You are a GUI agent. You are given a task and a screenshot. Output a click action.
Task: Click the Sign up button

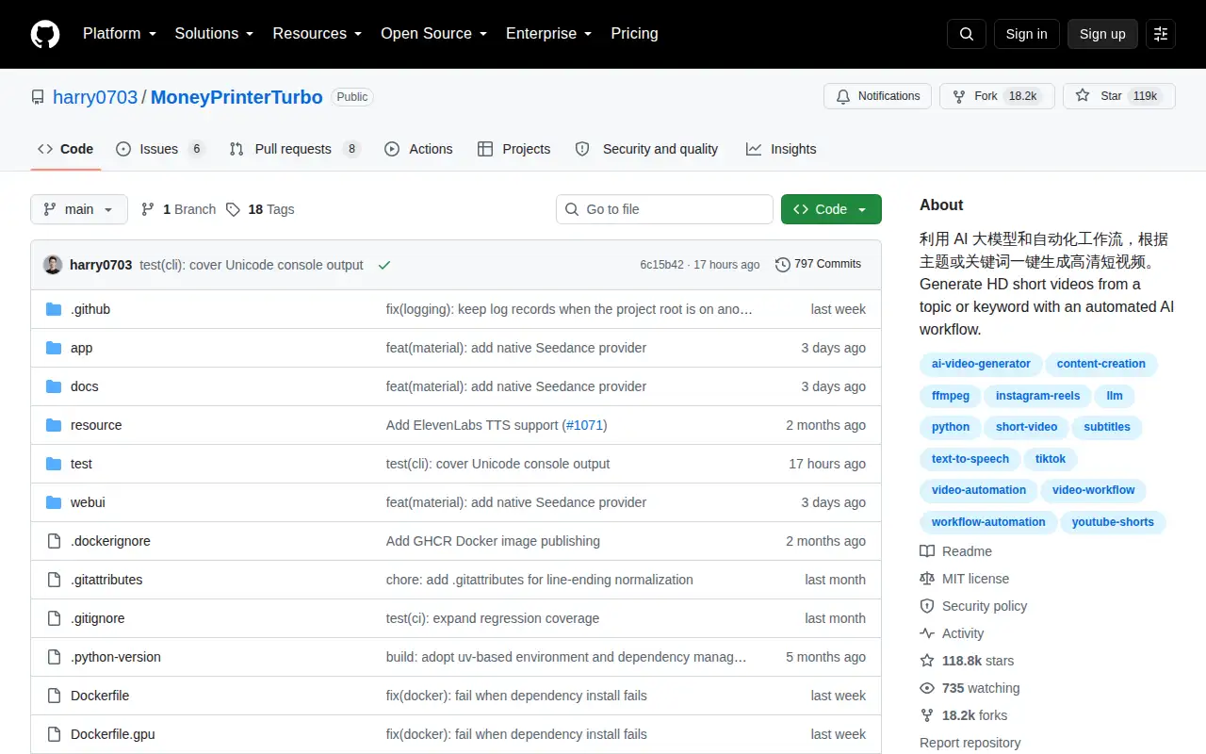tap(1102, 34)
